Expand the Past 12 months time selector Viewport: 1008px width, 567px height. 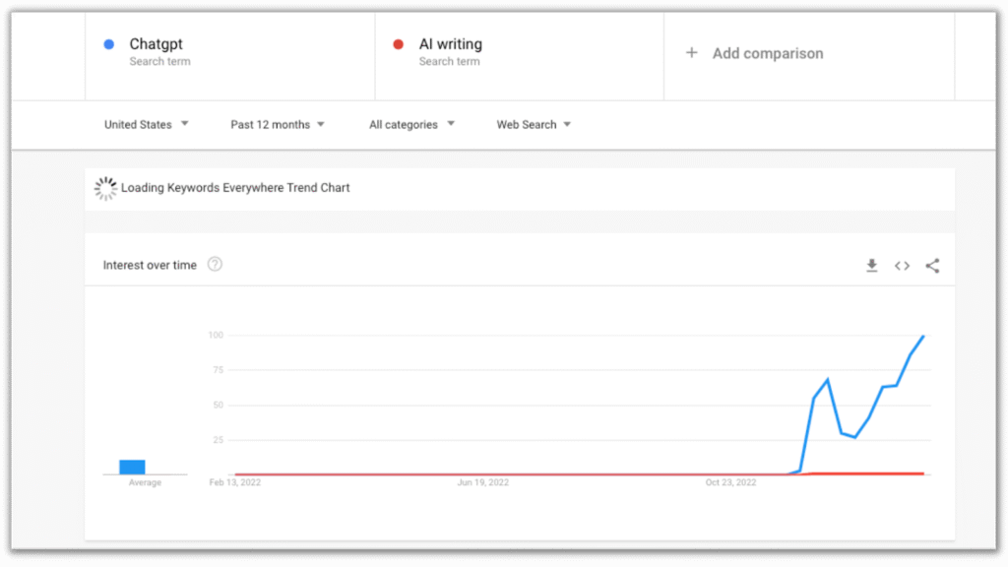[278, 124]
